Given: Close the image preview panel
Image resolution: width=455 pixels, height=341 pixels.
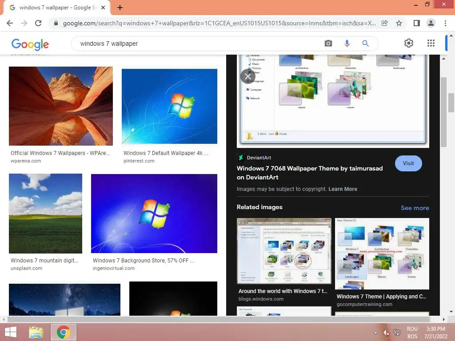Looking at the screenshot, I should [248, 76].
